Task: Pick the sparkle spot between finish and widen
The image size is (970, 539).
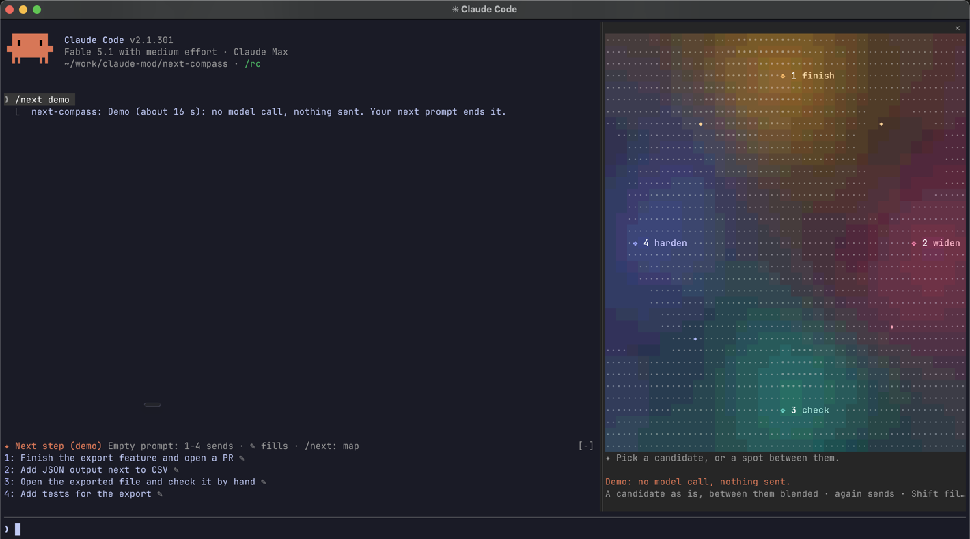Action: click(881, 124)
